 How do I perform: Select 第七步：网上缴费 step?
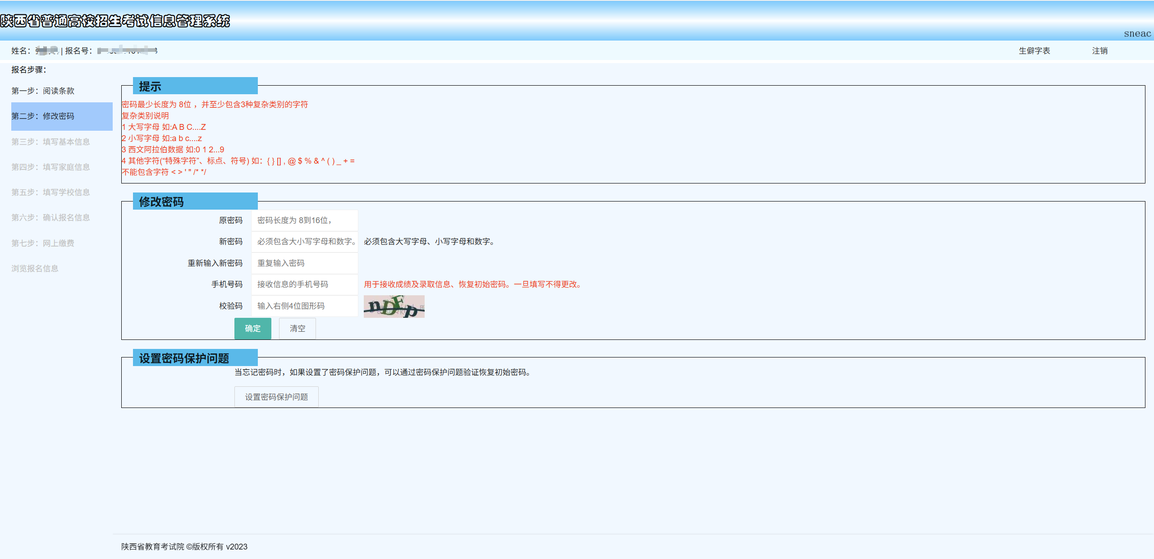point(43,243)
